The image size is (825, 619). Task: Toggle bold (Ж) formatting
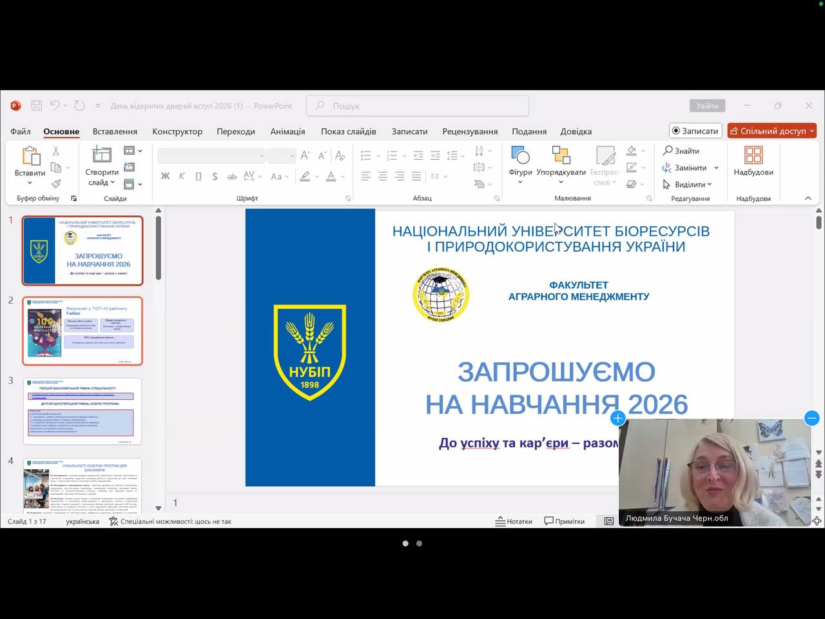pos(165,176)
